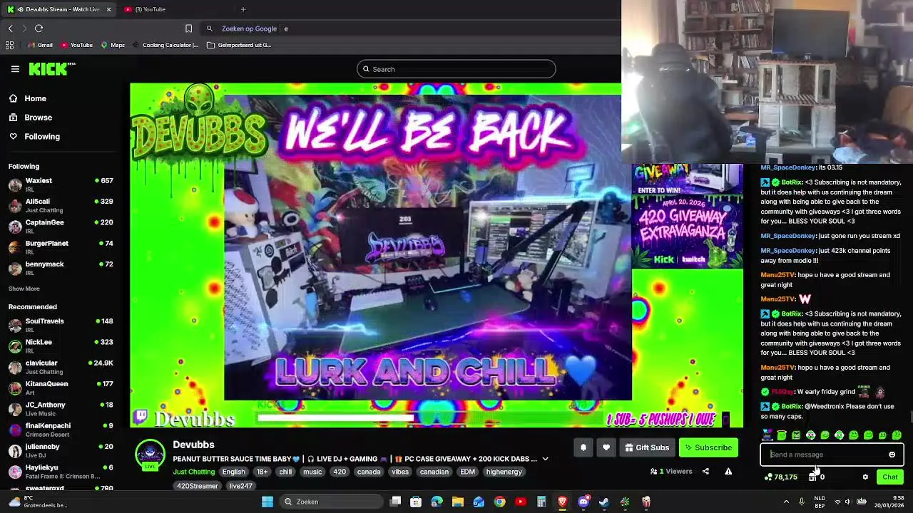Image resolution: width=913 pixels, height=513 pixels.
Task: Click the green Subscribe button
Action: 708,447
